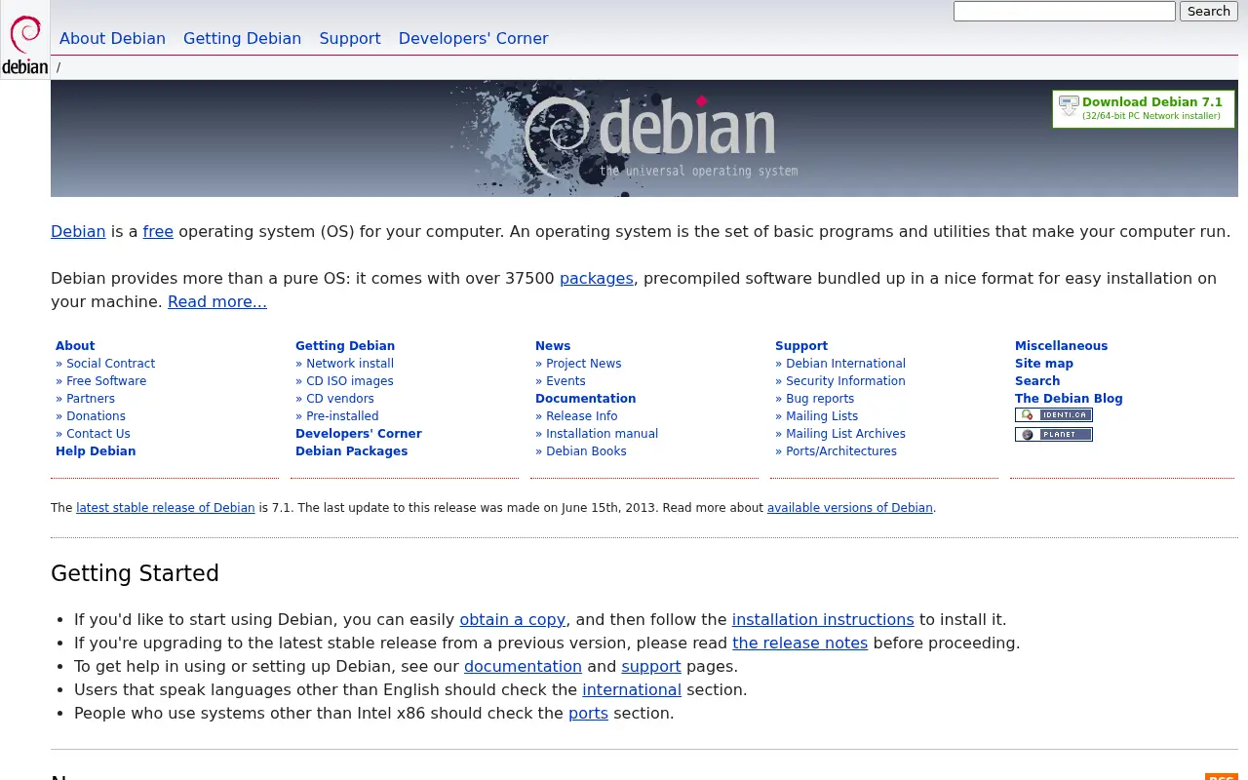1248x780 pixels.
Task: Visit the Donations page
Action: 96,416
